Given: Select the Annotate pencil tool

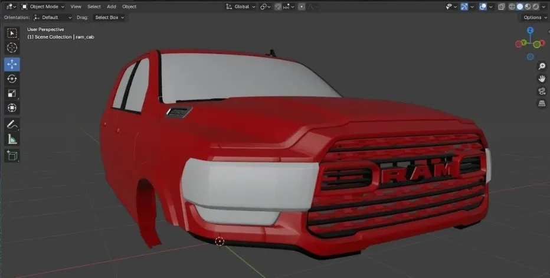Looking at the screenshot, I should click(x=12, y=125).
